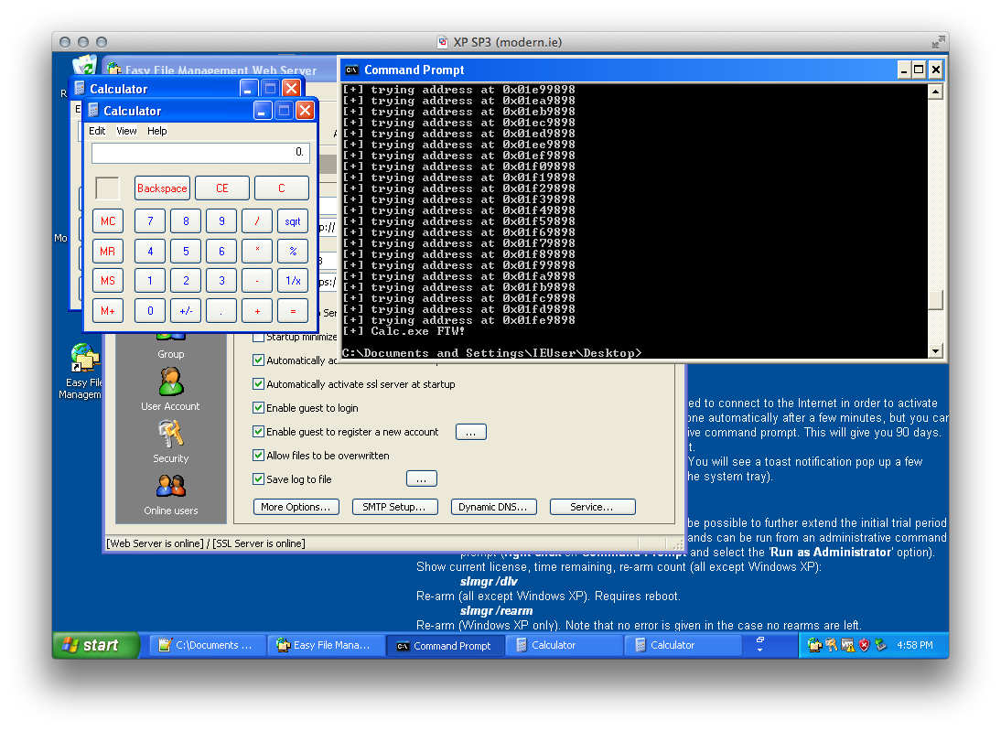The width and height of the screenshot is (1001, 731).
Task: Click the More Options... button
Action: click(x=296, y=507)
